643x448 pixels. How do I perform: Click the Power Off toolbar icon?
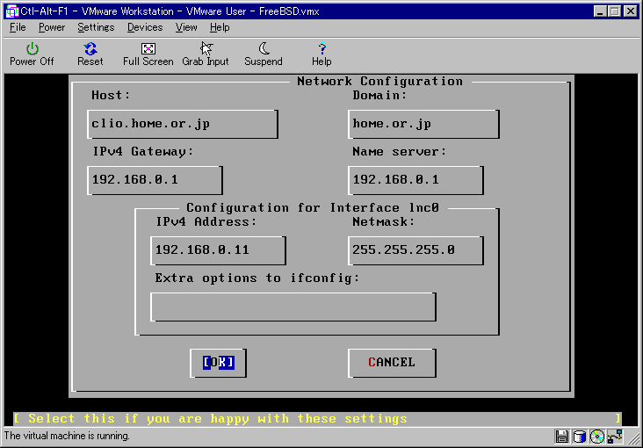coord(32,54)
